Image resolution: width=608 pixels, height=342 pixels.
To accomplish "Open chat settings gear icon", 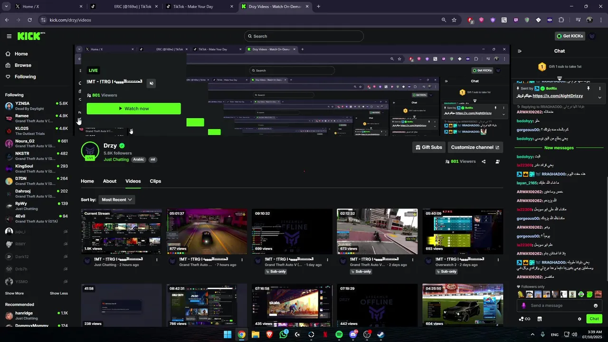I will click(579, 319).
